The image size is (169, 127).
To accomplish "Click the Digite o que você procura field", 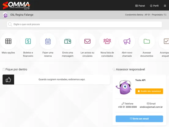I will point(85,24).
